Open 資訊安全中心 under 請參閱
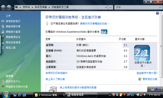Screen dimensions: 163x98 click(13, 81)
